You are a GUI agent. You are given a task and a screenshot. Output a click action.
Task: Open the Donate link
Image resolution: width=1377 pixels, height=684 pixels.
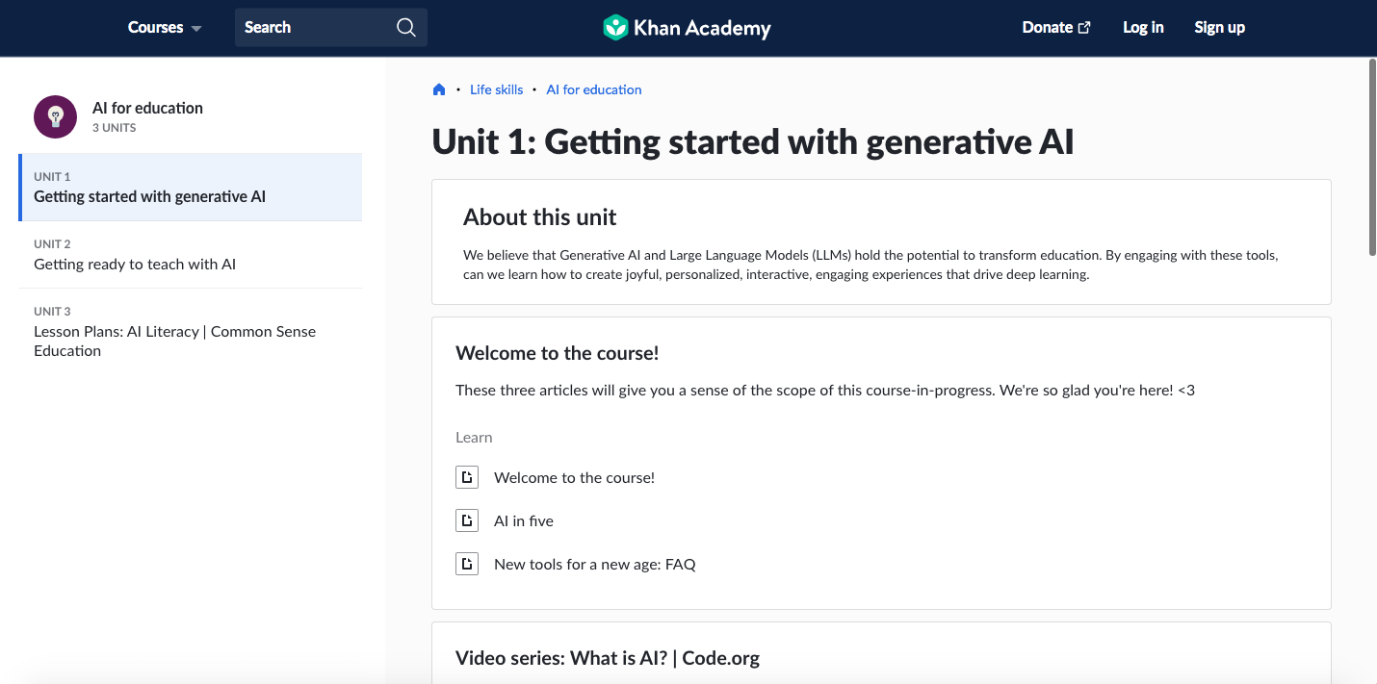[1056, 28]
